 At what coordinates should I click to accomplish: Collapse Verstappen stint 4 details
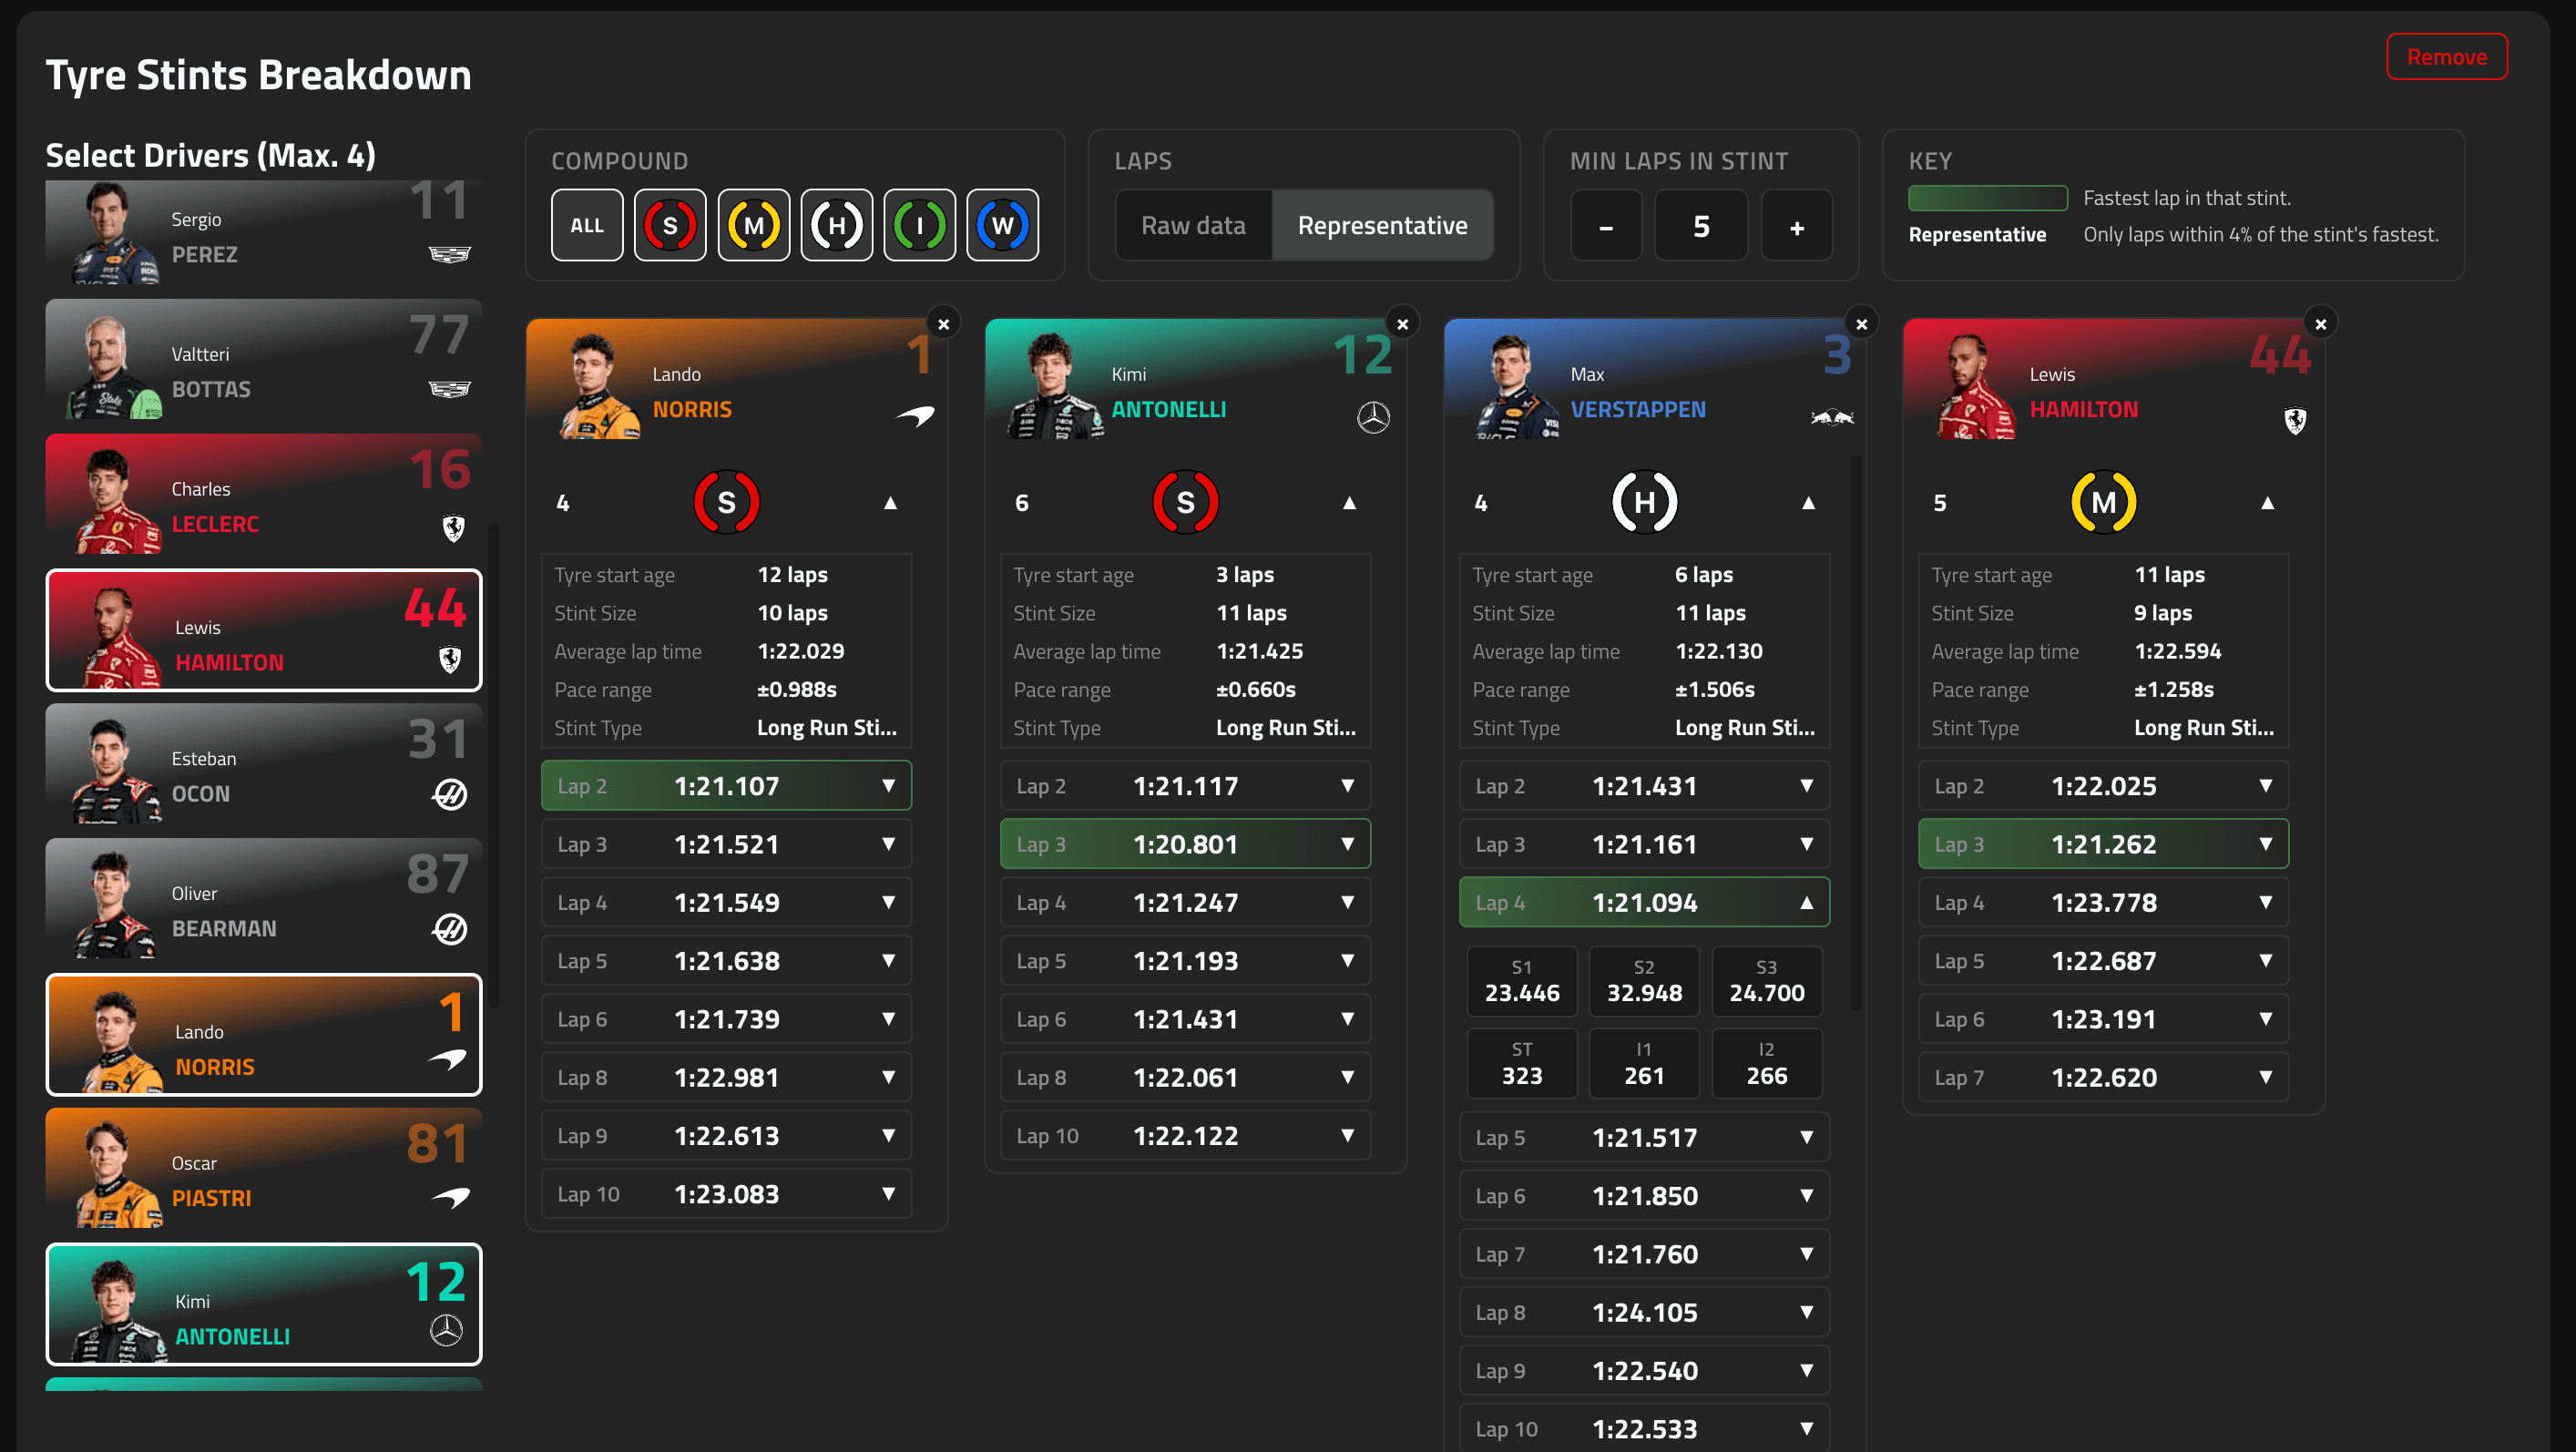point(1808,502)
